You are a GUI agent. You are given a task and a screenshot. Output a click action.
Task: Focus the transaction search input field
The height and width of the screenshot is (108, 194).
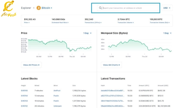click(x=127, y=8)
